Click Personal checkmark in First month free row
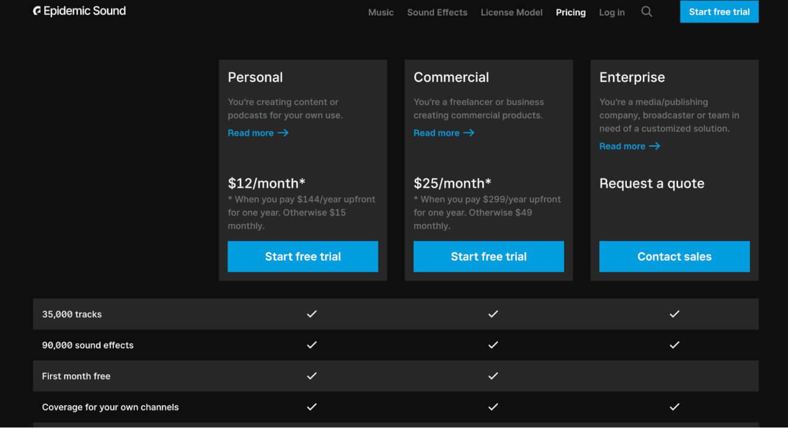The height and width of the screenshot is (428, 788). [x=312, y=376]
